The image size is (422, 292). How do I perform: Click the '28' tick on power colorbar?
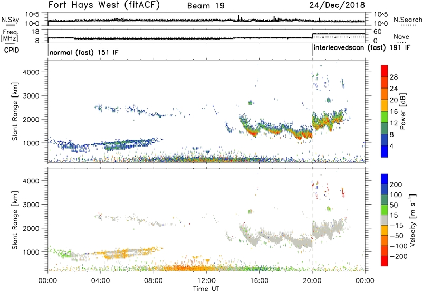click(x=394, y=77)
